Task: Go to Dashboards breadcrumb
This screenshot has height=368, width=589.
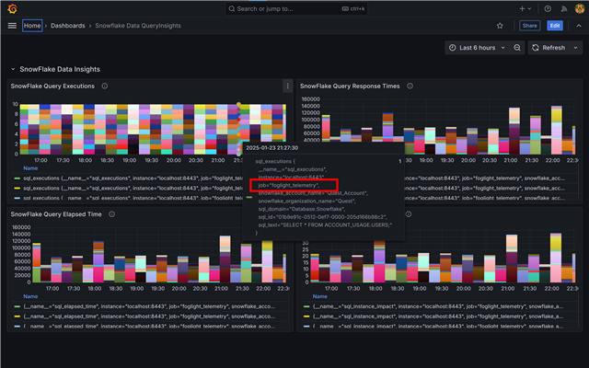Action: [68, 26]
